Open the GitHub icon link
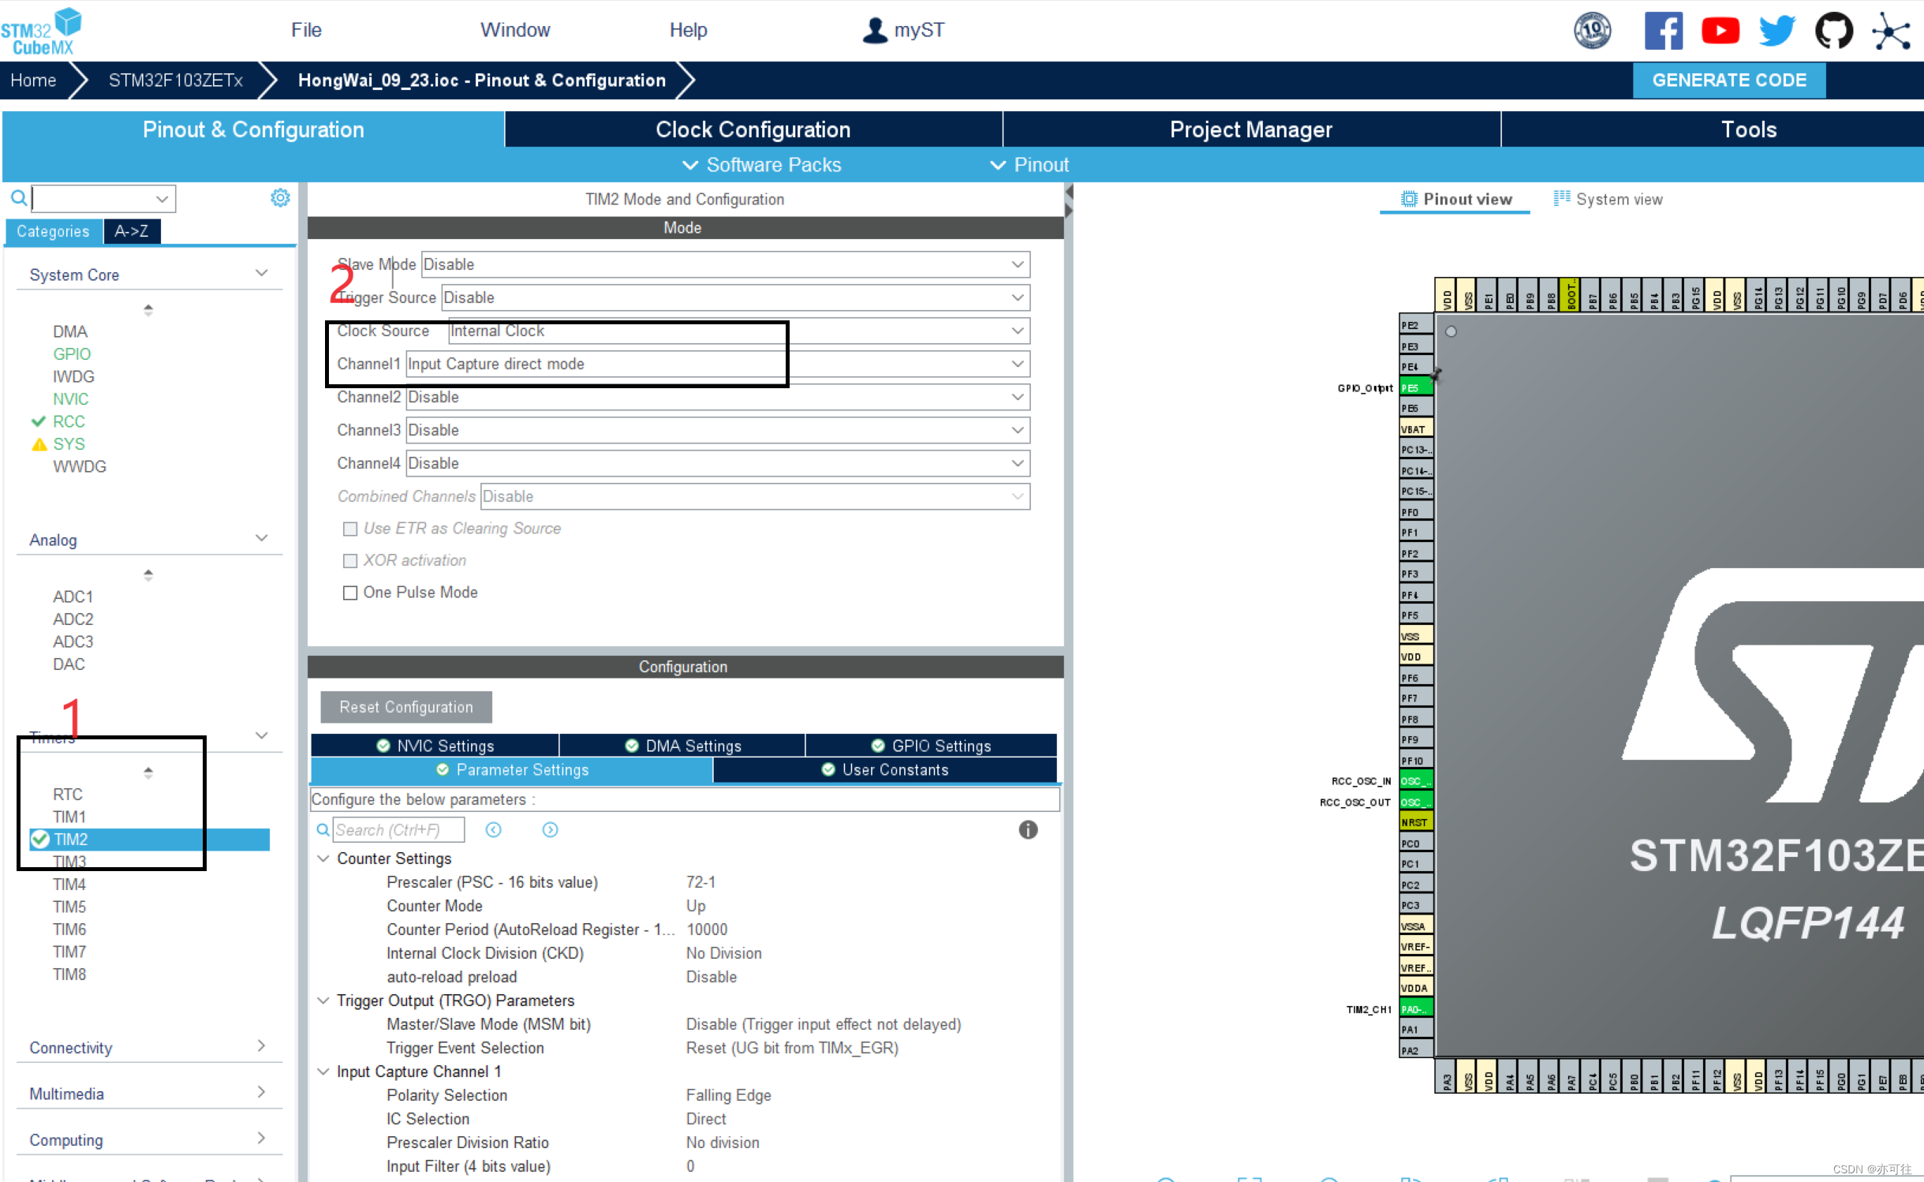Image resolution: width=1924 pixels, height=1182 pixels. (1833, 31)
